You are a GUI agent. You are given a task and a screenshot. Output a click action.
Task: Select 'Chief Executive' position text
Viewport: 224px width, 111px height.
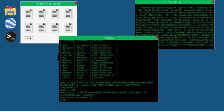click(x=102, y=73)
